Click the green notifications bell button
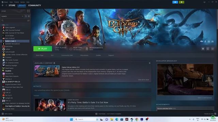This screenshot has width=218, height=122. click(x=182, y=2)
